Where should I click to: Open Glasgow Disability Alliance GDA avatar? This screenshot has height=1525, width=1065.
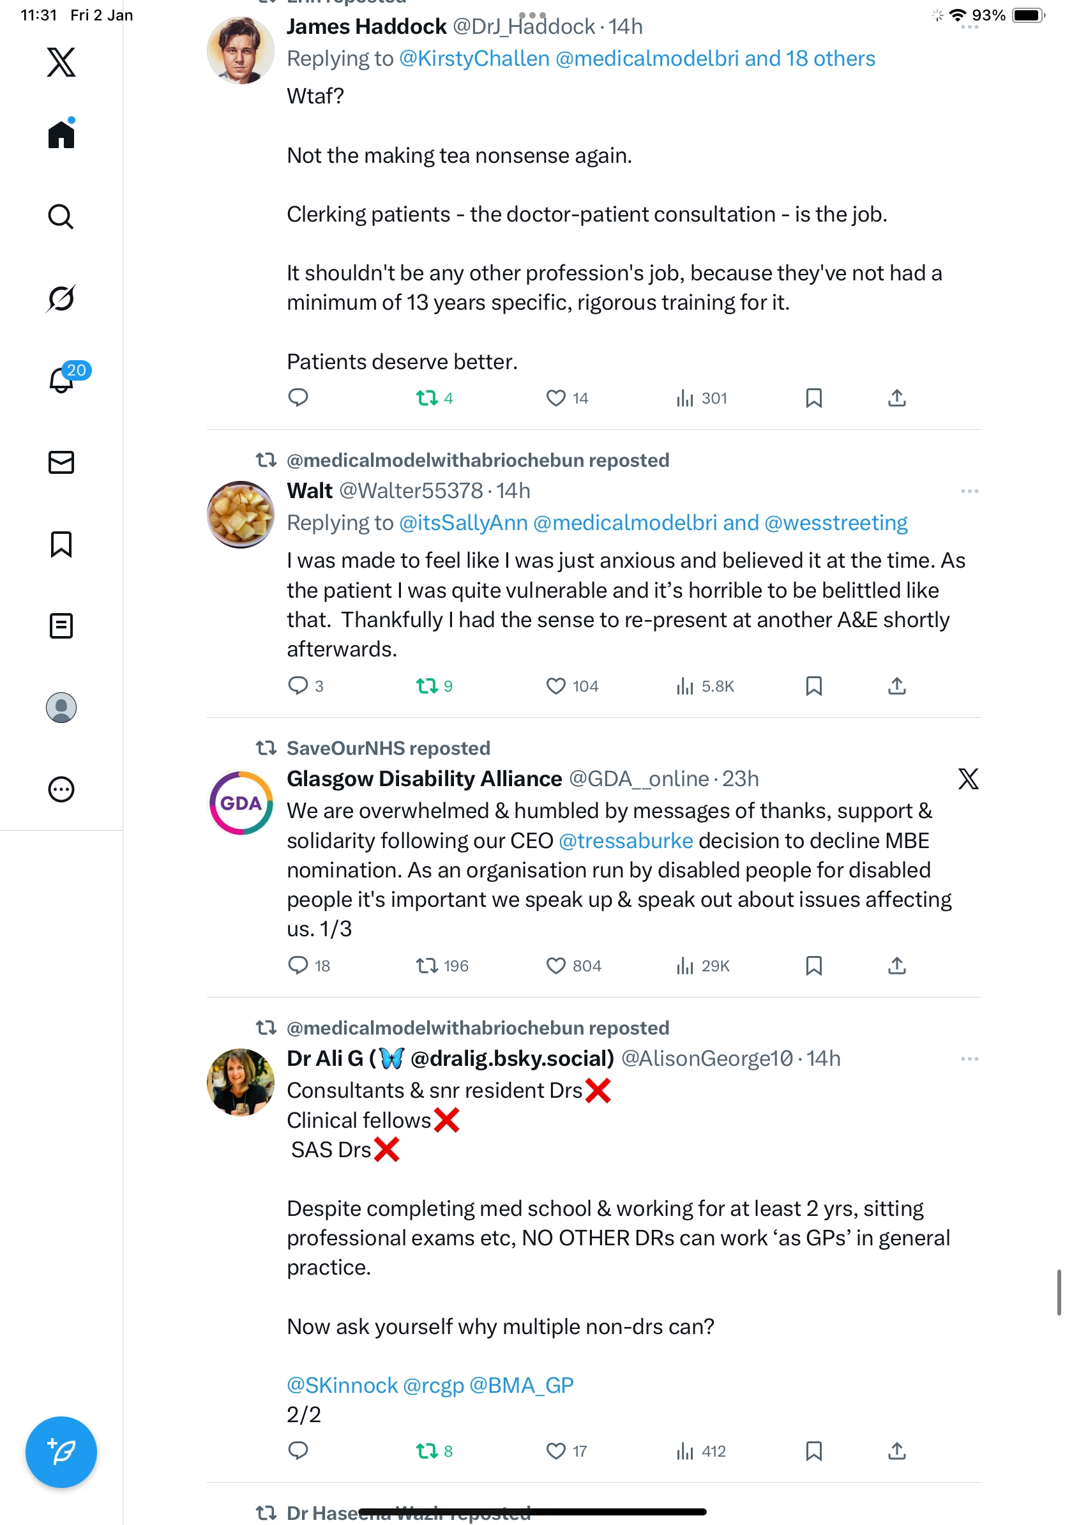tap(240, 803)
